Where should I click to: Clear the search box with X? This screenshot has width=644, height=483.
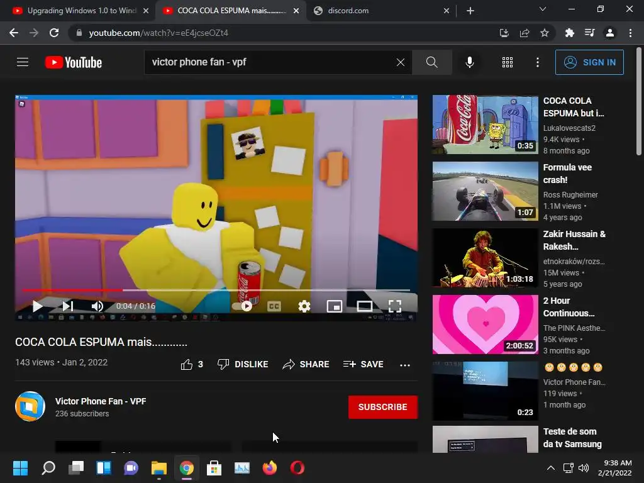pos(401,62)
